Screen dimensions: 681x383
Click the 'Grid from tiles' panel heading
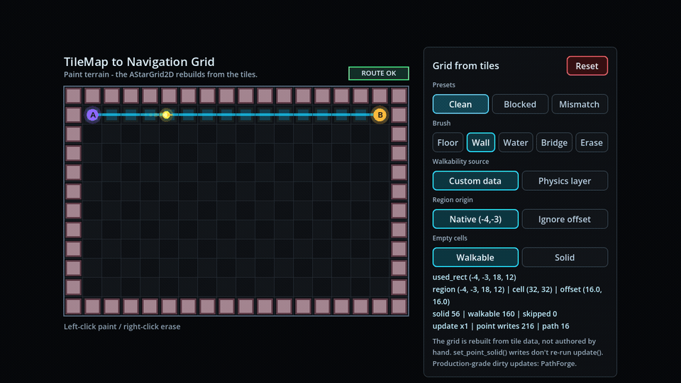465,65
